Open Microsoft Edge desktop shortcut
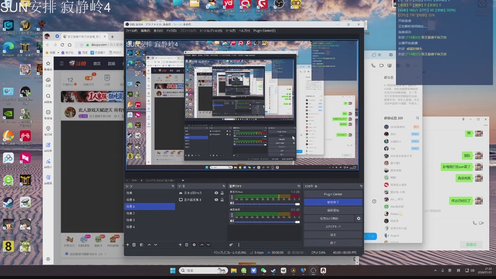 tap(8, 50)
